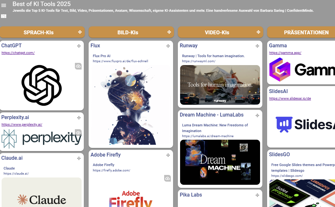Open the https://www.slidesai.io/de link
Screen dimensions: 335x207
coord(290,98)
